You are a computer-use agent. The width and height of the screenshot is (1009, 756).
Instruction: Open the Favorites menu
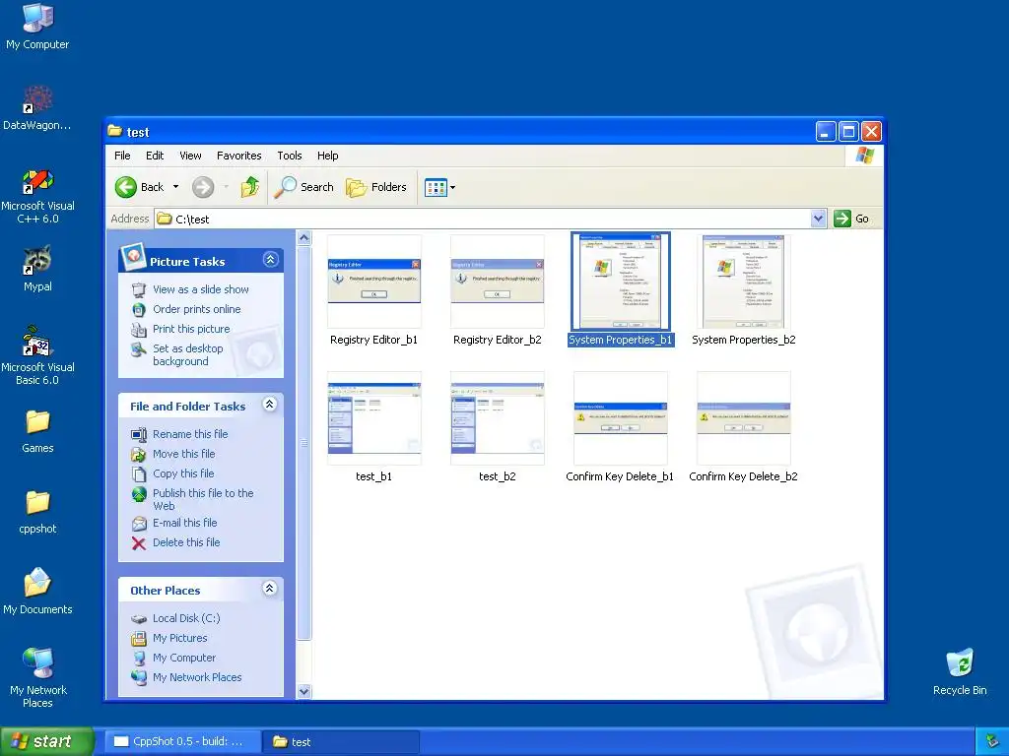[238, 156]
